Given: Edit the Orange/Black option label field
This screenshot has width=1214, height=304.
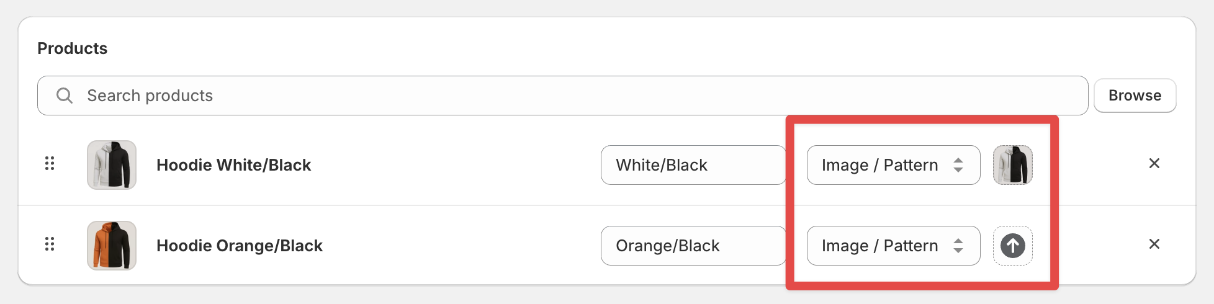Looking at the screenshot, I should tap(693, 246).
